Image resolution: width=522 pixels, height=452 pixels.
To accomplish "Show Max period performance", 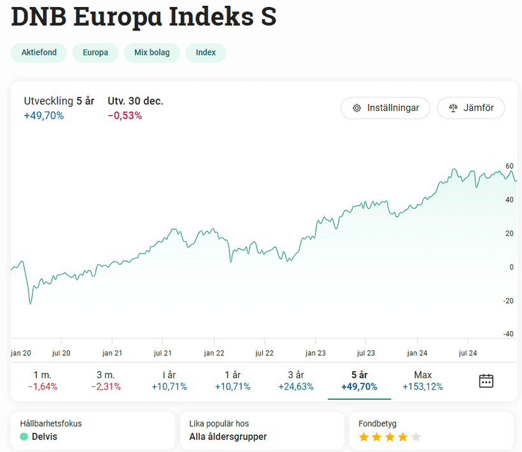I will (423, 381).
